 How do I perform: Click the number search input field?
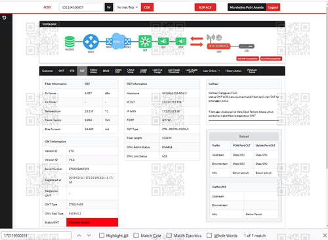click(x=81, y=7)
